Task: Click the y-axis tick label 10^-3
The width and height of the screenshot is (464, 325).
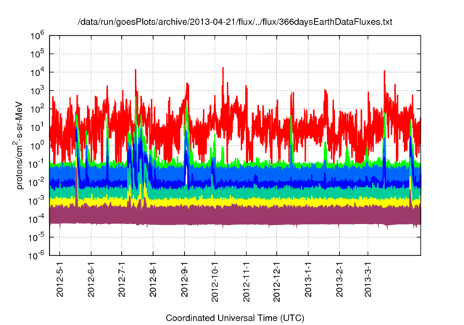Action: pyautogui.click(x=36, y=201)
